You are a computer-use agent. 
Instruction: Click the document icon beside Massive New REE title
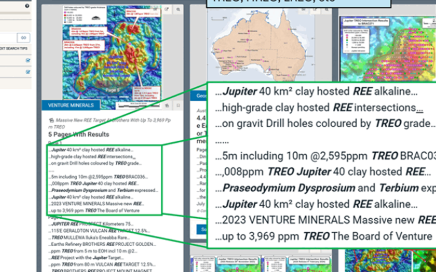(x=51, y=120)
